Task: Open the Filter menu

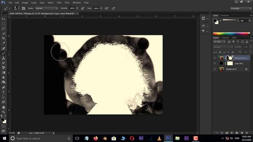Action: [59, 3]
